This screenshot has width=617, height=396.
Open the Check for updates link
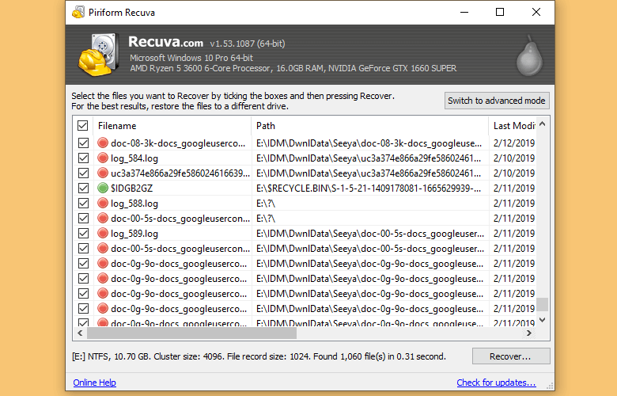point(496,383)
